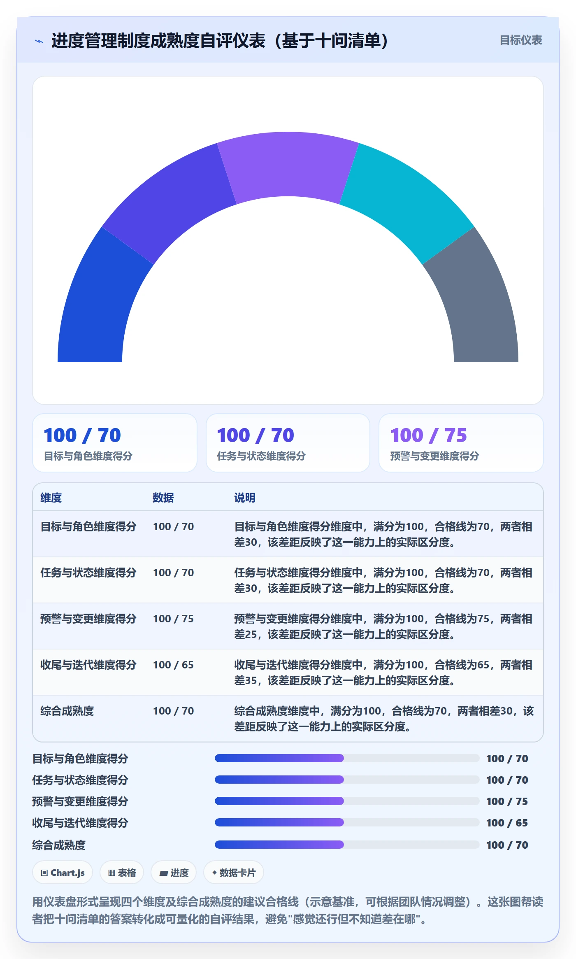Click the 收尾与迭代维度得分 progress bar

coord(347,822)
